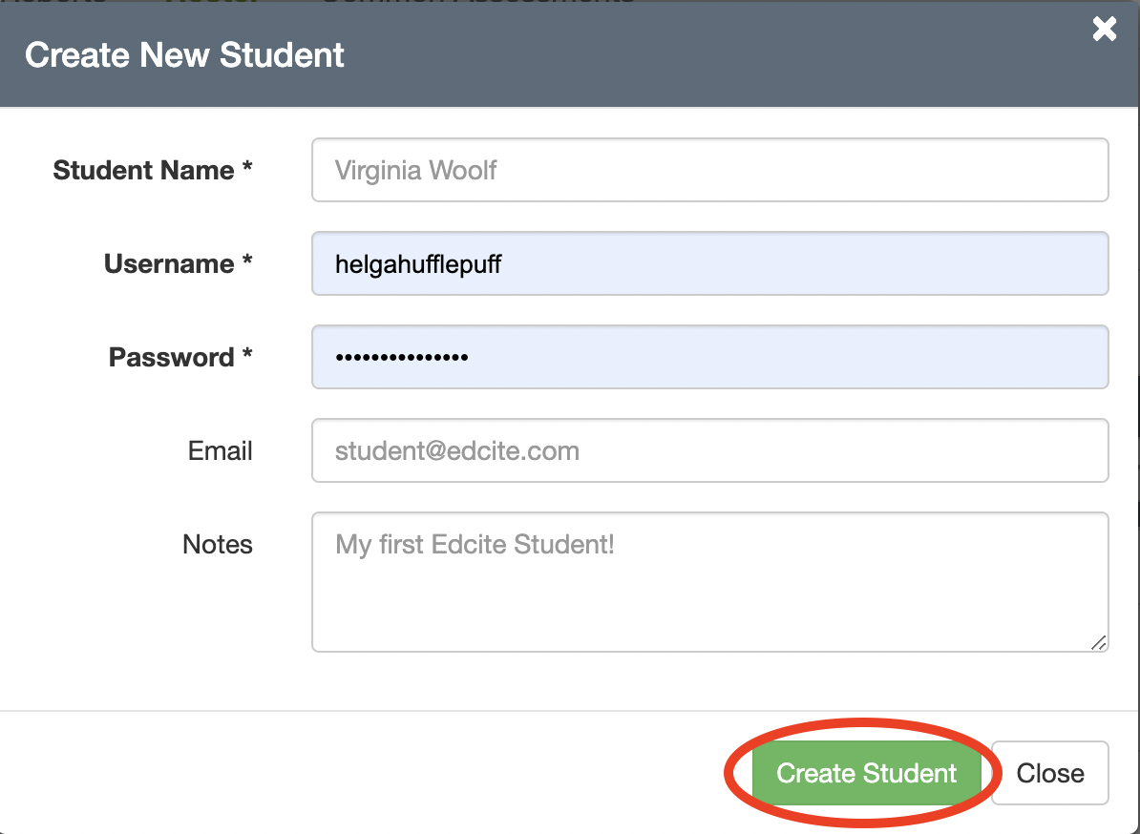Focus the Username field containing helgahufflepuff

tap(709, 263)
